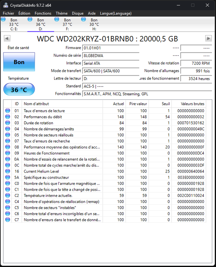The height and width of the screenshot is (267, 216).
Task: Click status orb for Température interne actuelle
Action: coord(8,195)
